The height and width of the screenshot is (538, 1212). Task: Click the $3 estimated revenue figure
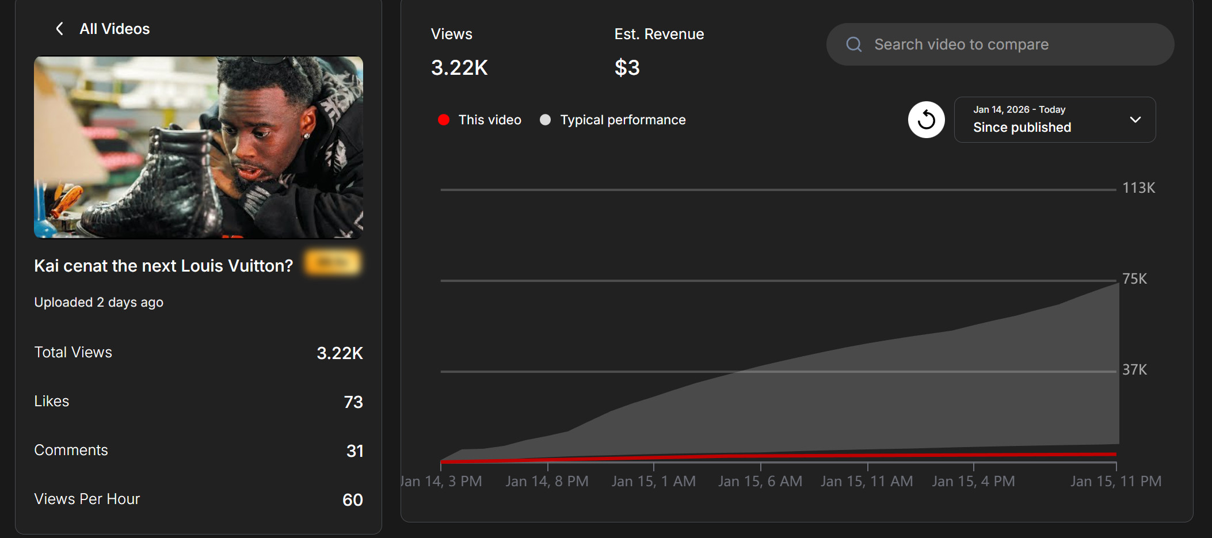tap(627, 68)
